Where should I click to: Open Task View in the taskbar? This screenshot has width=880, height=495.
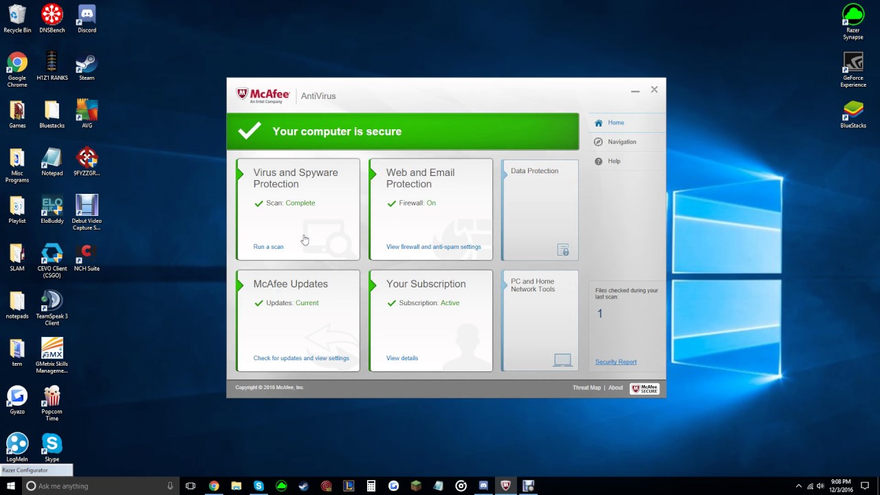click(x=190, y=486)
